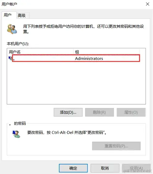Sort by the 用户名 column header

pos(40,52)
